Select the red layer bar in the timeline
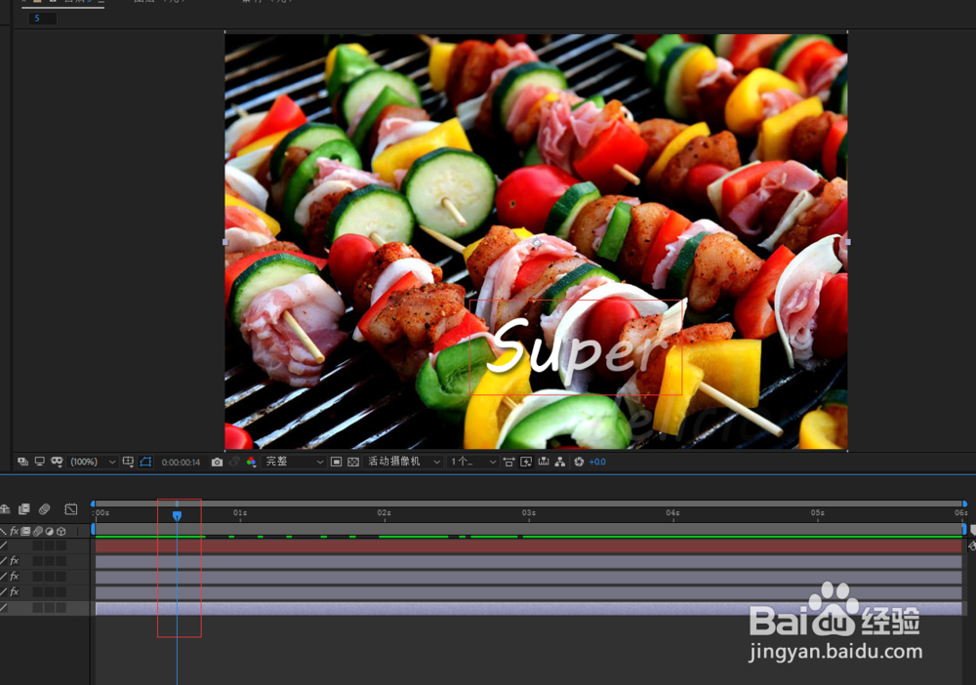The height and width of the screenshot is (685, 976). point(528,545)
